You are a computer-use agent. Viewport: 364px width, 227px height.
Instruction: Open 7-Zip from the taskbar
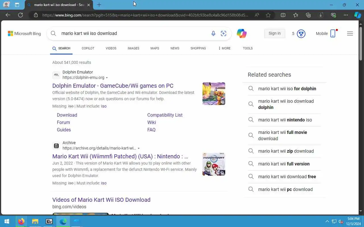[49, 221]
